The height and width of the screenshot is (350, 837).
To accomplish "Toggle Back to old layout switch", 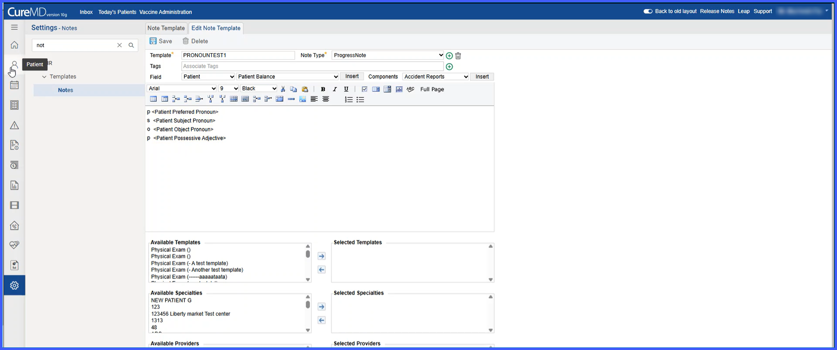I will (648, 12).
